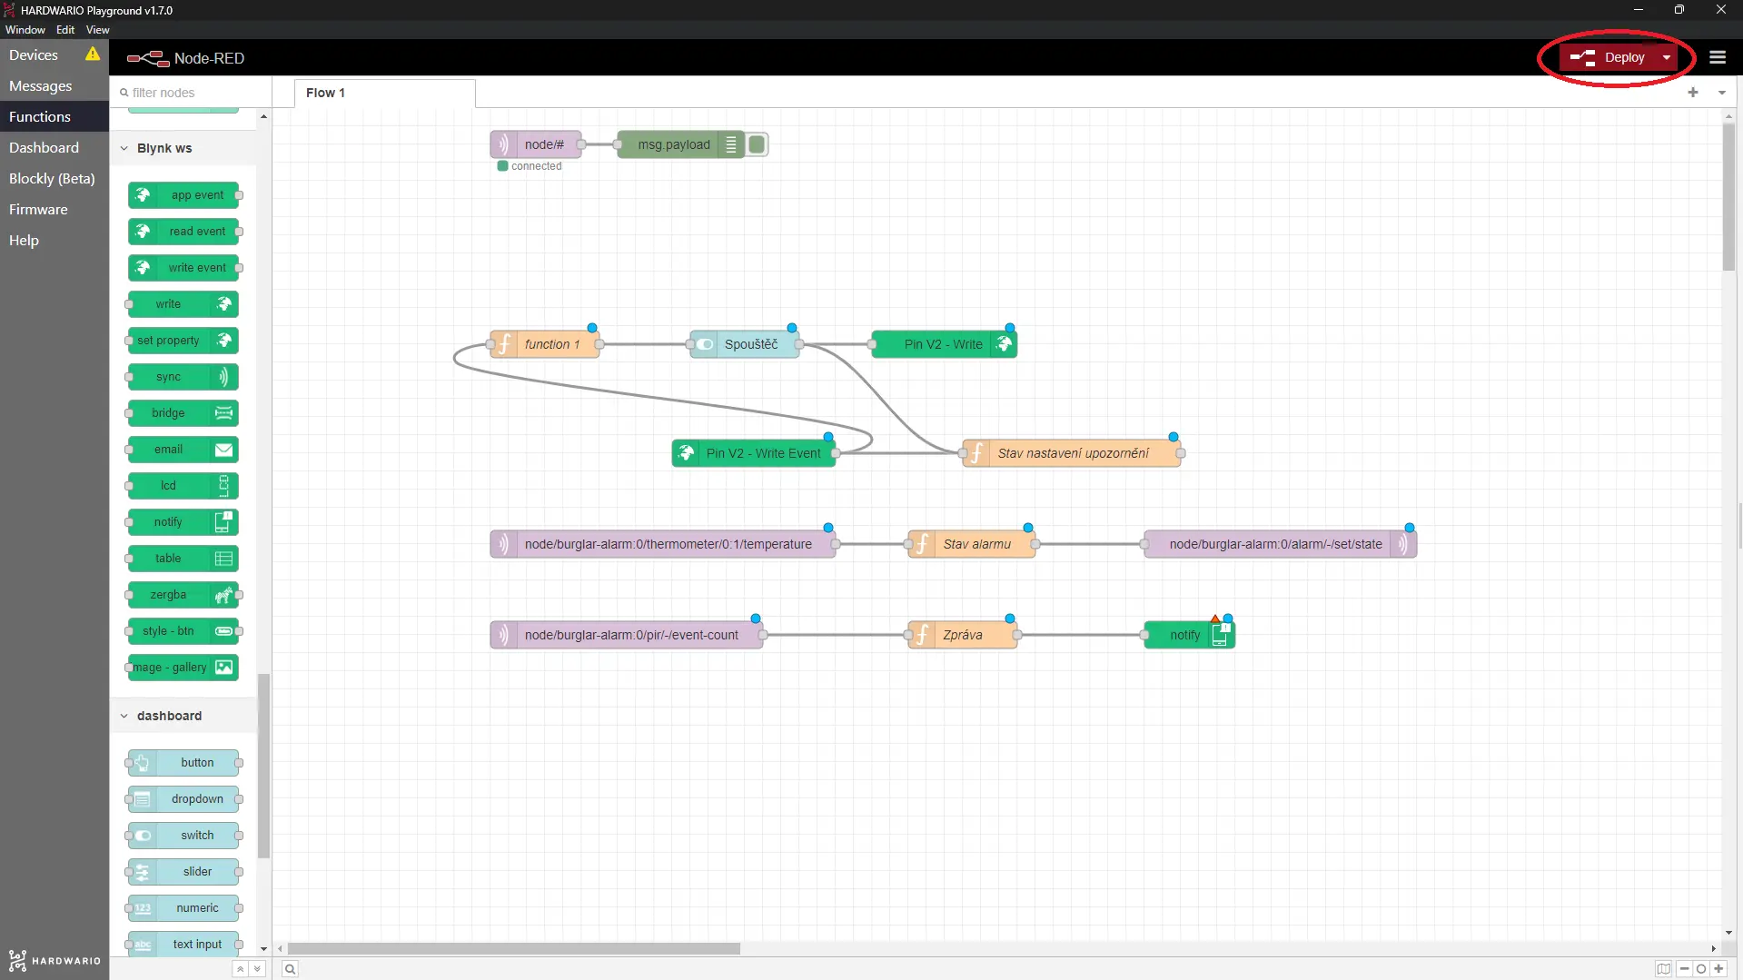Pick the notify node in the palette
This screenshot has height=980, width=1743.
(x=183, y=522)
